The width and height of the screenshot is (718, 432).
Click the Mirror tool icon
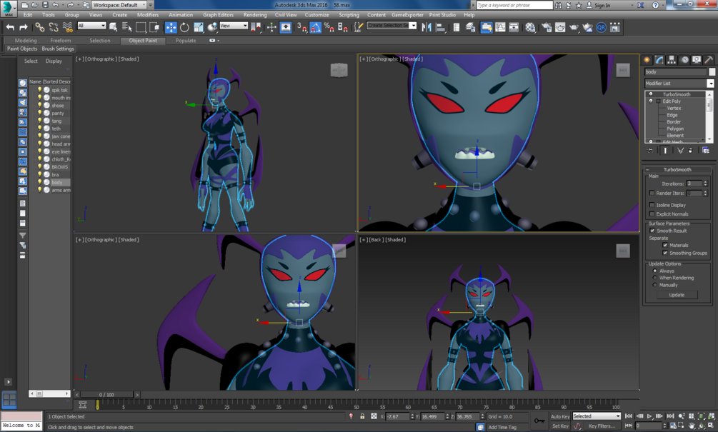pyautogui.click(x=427, y=27)
